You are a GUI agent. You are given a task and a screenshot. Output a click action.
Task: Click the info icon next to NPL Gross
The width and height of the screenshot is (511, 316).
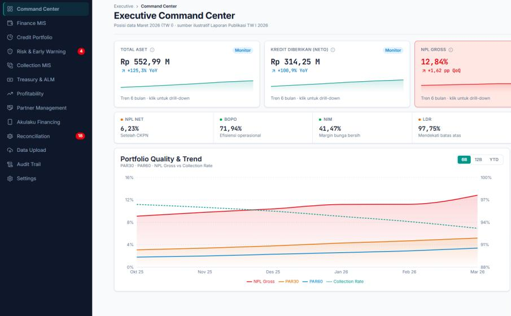pyautogui.click(x=451, y=50)
